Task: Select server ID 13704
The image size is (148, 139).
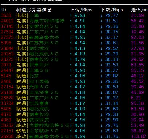Action: [7, 103]
